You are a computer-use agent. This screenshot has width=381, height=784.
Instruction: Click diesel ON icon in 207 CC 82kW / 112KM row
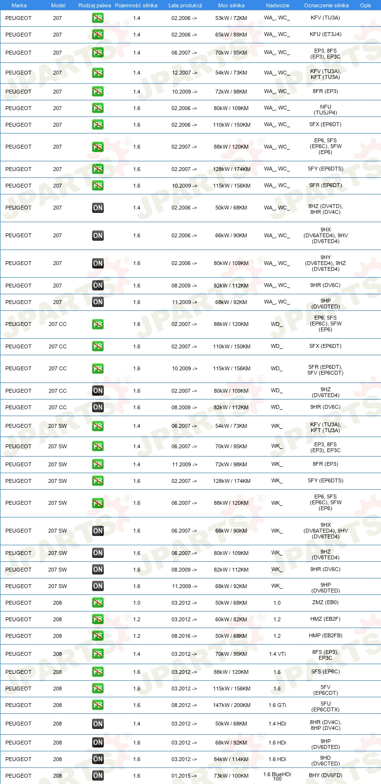coord(98,407)
